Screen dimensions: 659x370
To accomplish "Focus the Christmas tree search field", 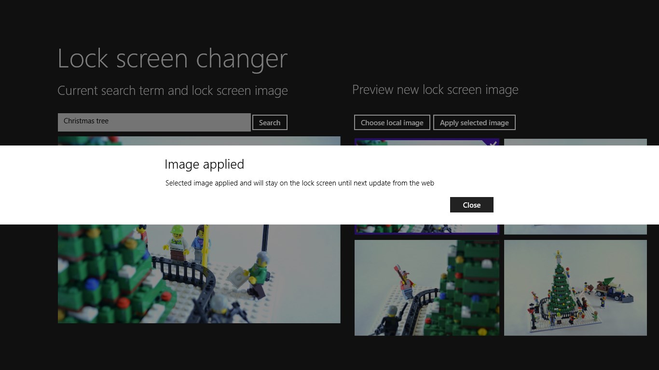I will (154, 122).
